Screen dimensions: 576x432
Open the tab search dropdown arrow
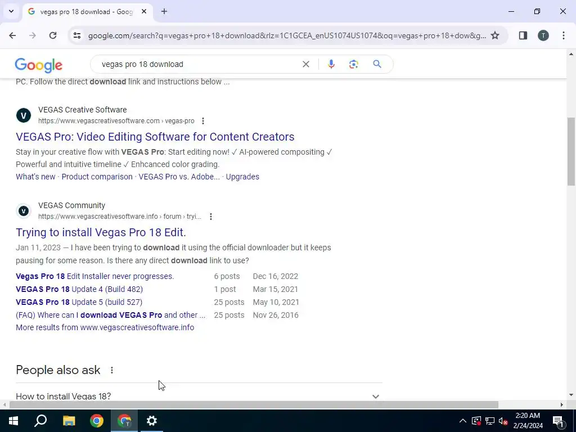point(11,11)
